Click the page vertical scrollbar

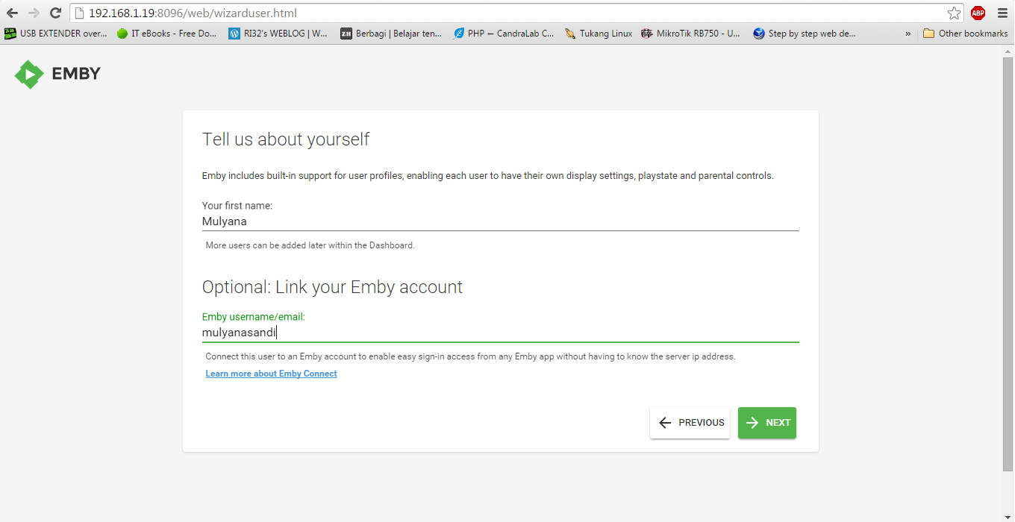(x=1008, y=265)
